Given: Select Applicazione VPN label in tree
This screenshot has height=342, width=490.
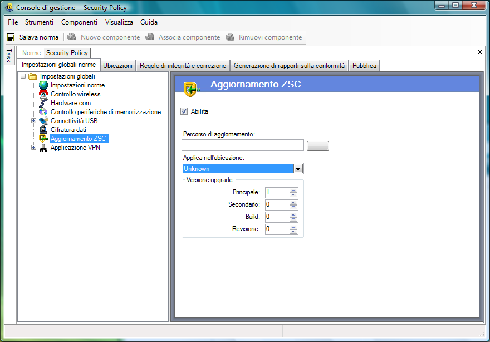Looking at the screenshot, I should (x=75, y=148).
